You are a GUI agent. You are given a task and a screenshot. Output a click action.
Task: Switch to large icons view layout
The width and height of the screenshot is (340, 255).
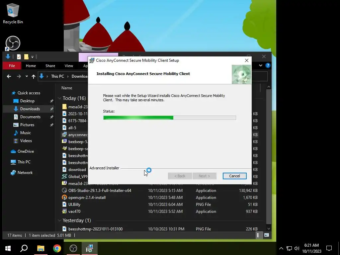(267, 235)
